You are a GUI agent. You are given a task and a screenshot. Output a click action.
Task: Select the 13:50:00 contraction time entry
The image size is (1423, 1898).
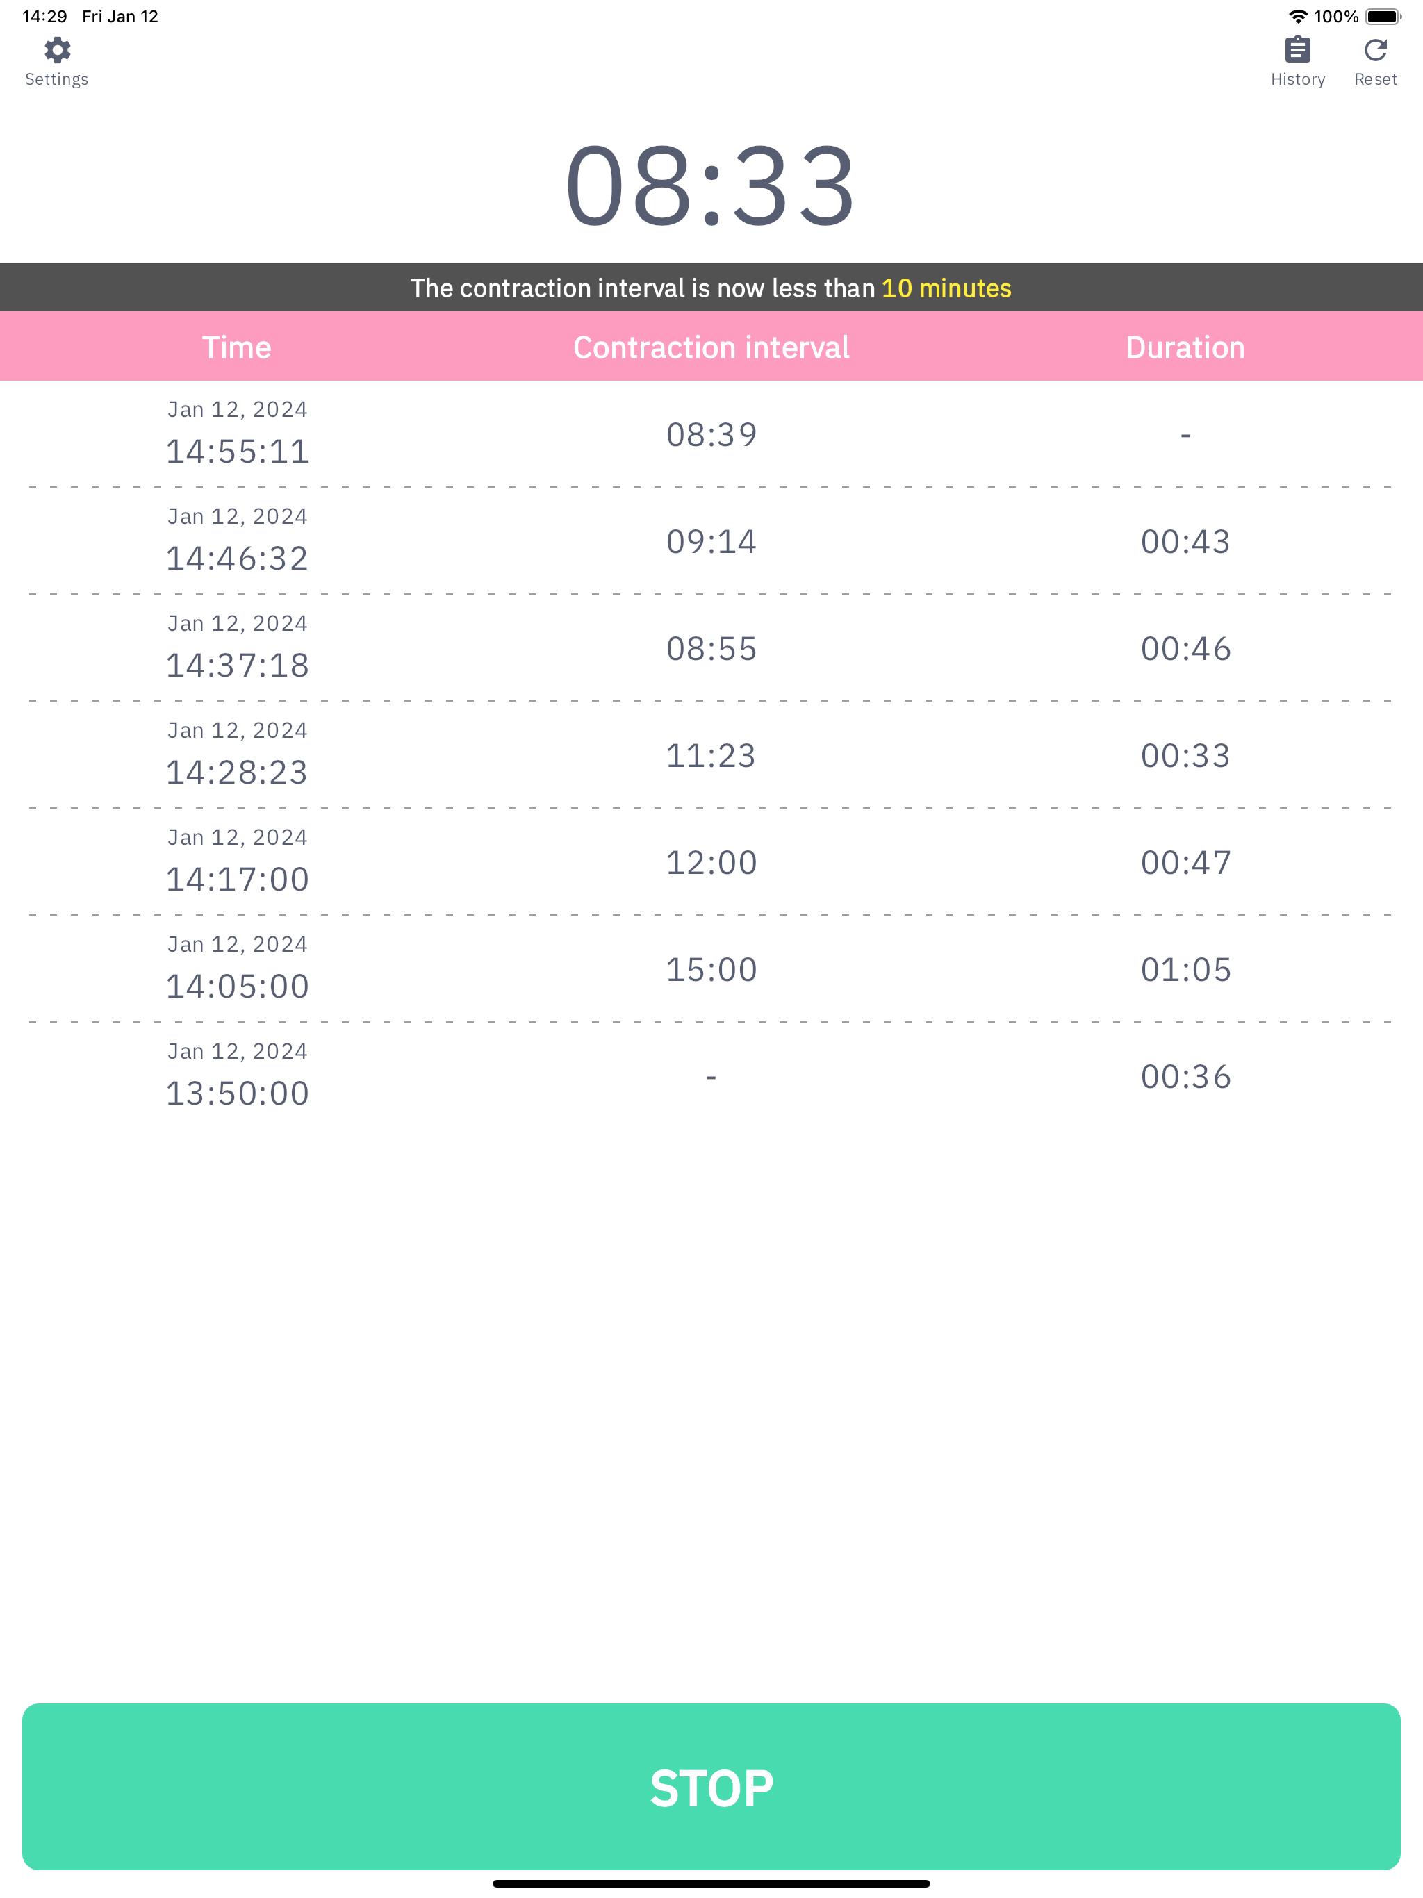[237, 1093]
